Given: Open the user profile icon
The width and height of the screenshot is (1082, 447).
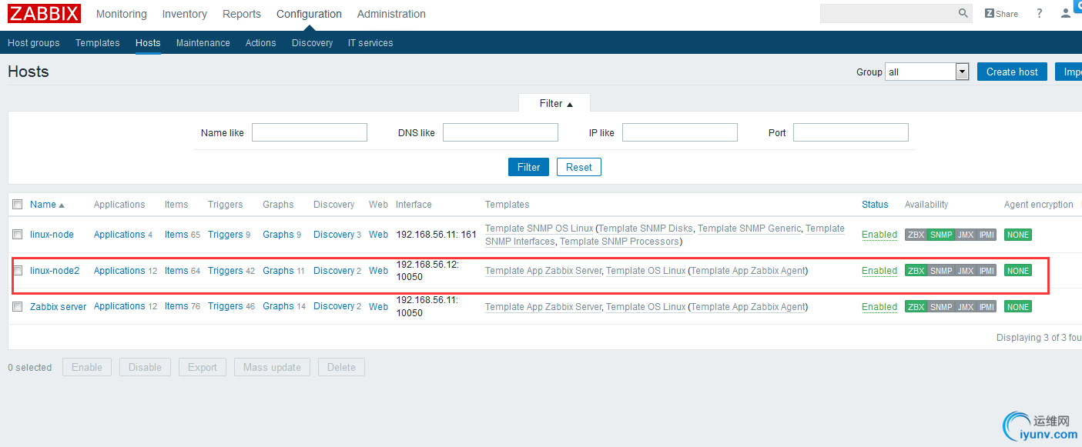Looking at the screenshot, I should pyautogui.click(x=1066, y=13).
